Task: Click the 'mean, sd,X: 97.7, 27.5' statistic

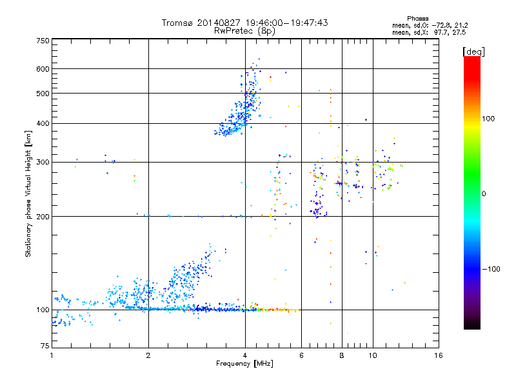Action: coord(429,32)
